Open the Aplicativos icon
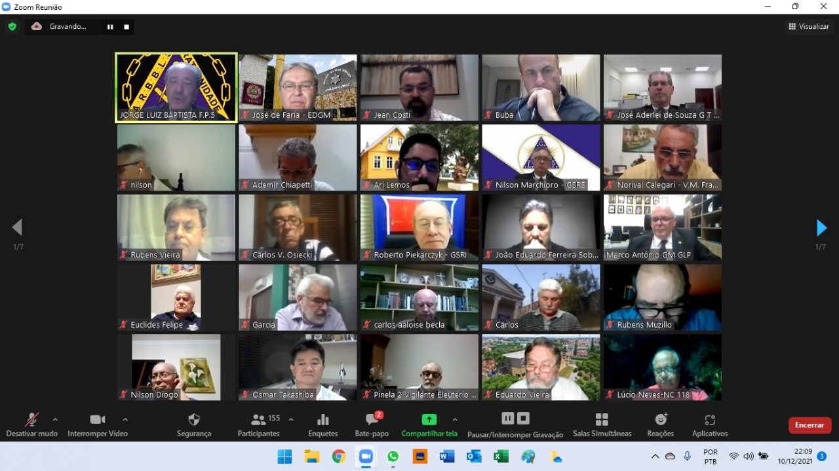The width and height of the screenshot is (839, 471). 709,420
